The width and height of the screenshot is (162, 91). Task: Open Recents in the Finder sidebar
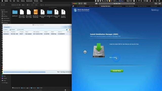(5, 12)
